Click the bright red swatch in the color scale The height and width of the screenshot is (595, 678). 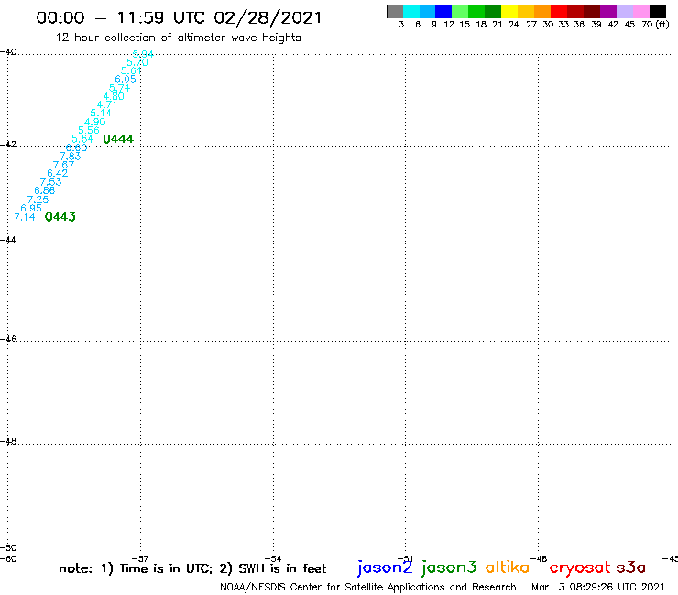559,12
